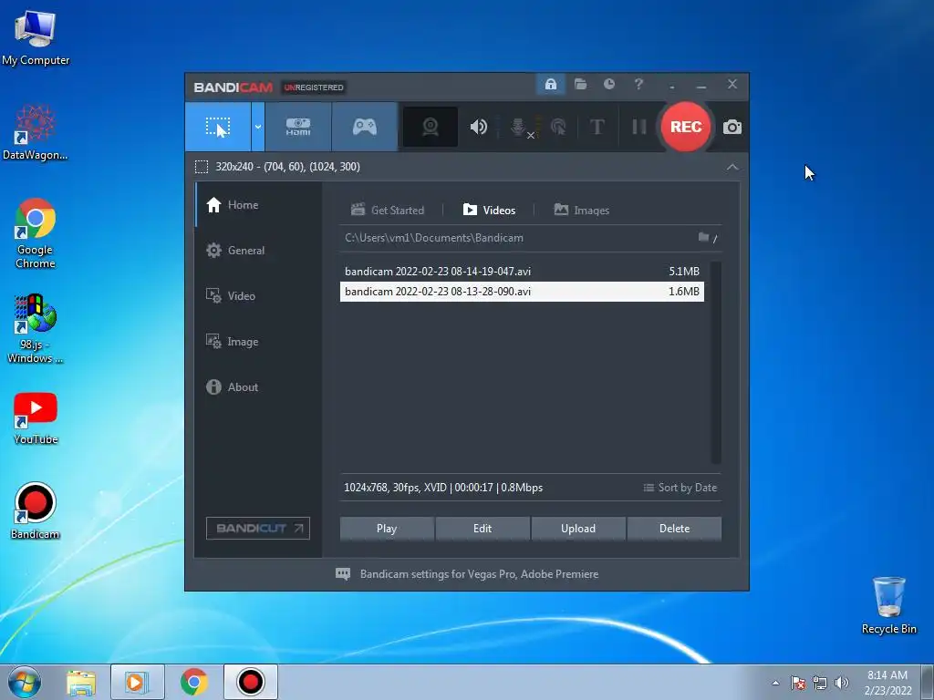
Task: Open the system volume tray icon
Action: click(842, 683)
